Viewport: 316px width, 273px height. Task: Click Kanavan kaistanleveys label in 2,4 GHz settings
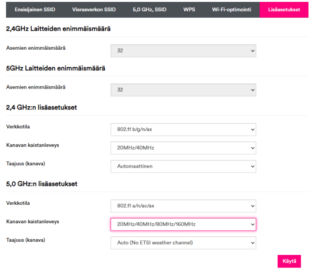pos(33,145)
